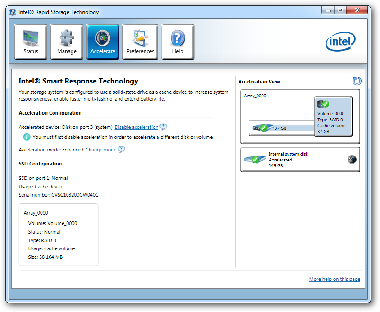Click 'Acceleration mode: Enhanced' text

point(51,150)
